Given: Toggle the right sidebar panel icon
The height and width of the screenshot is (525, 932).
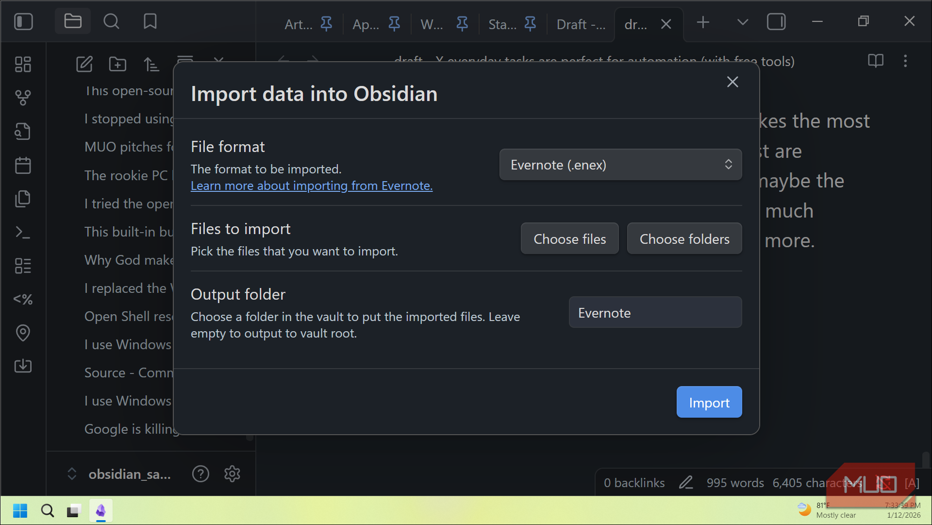Looking at the screenshot, I should click(776, 22).
